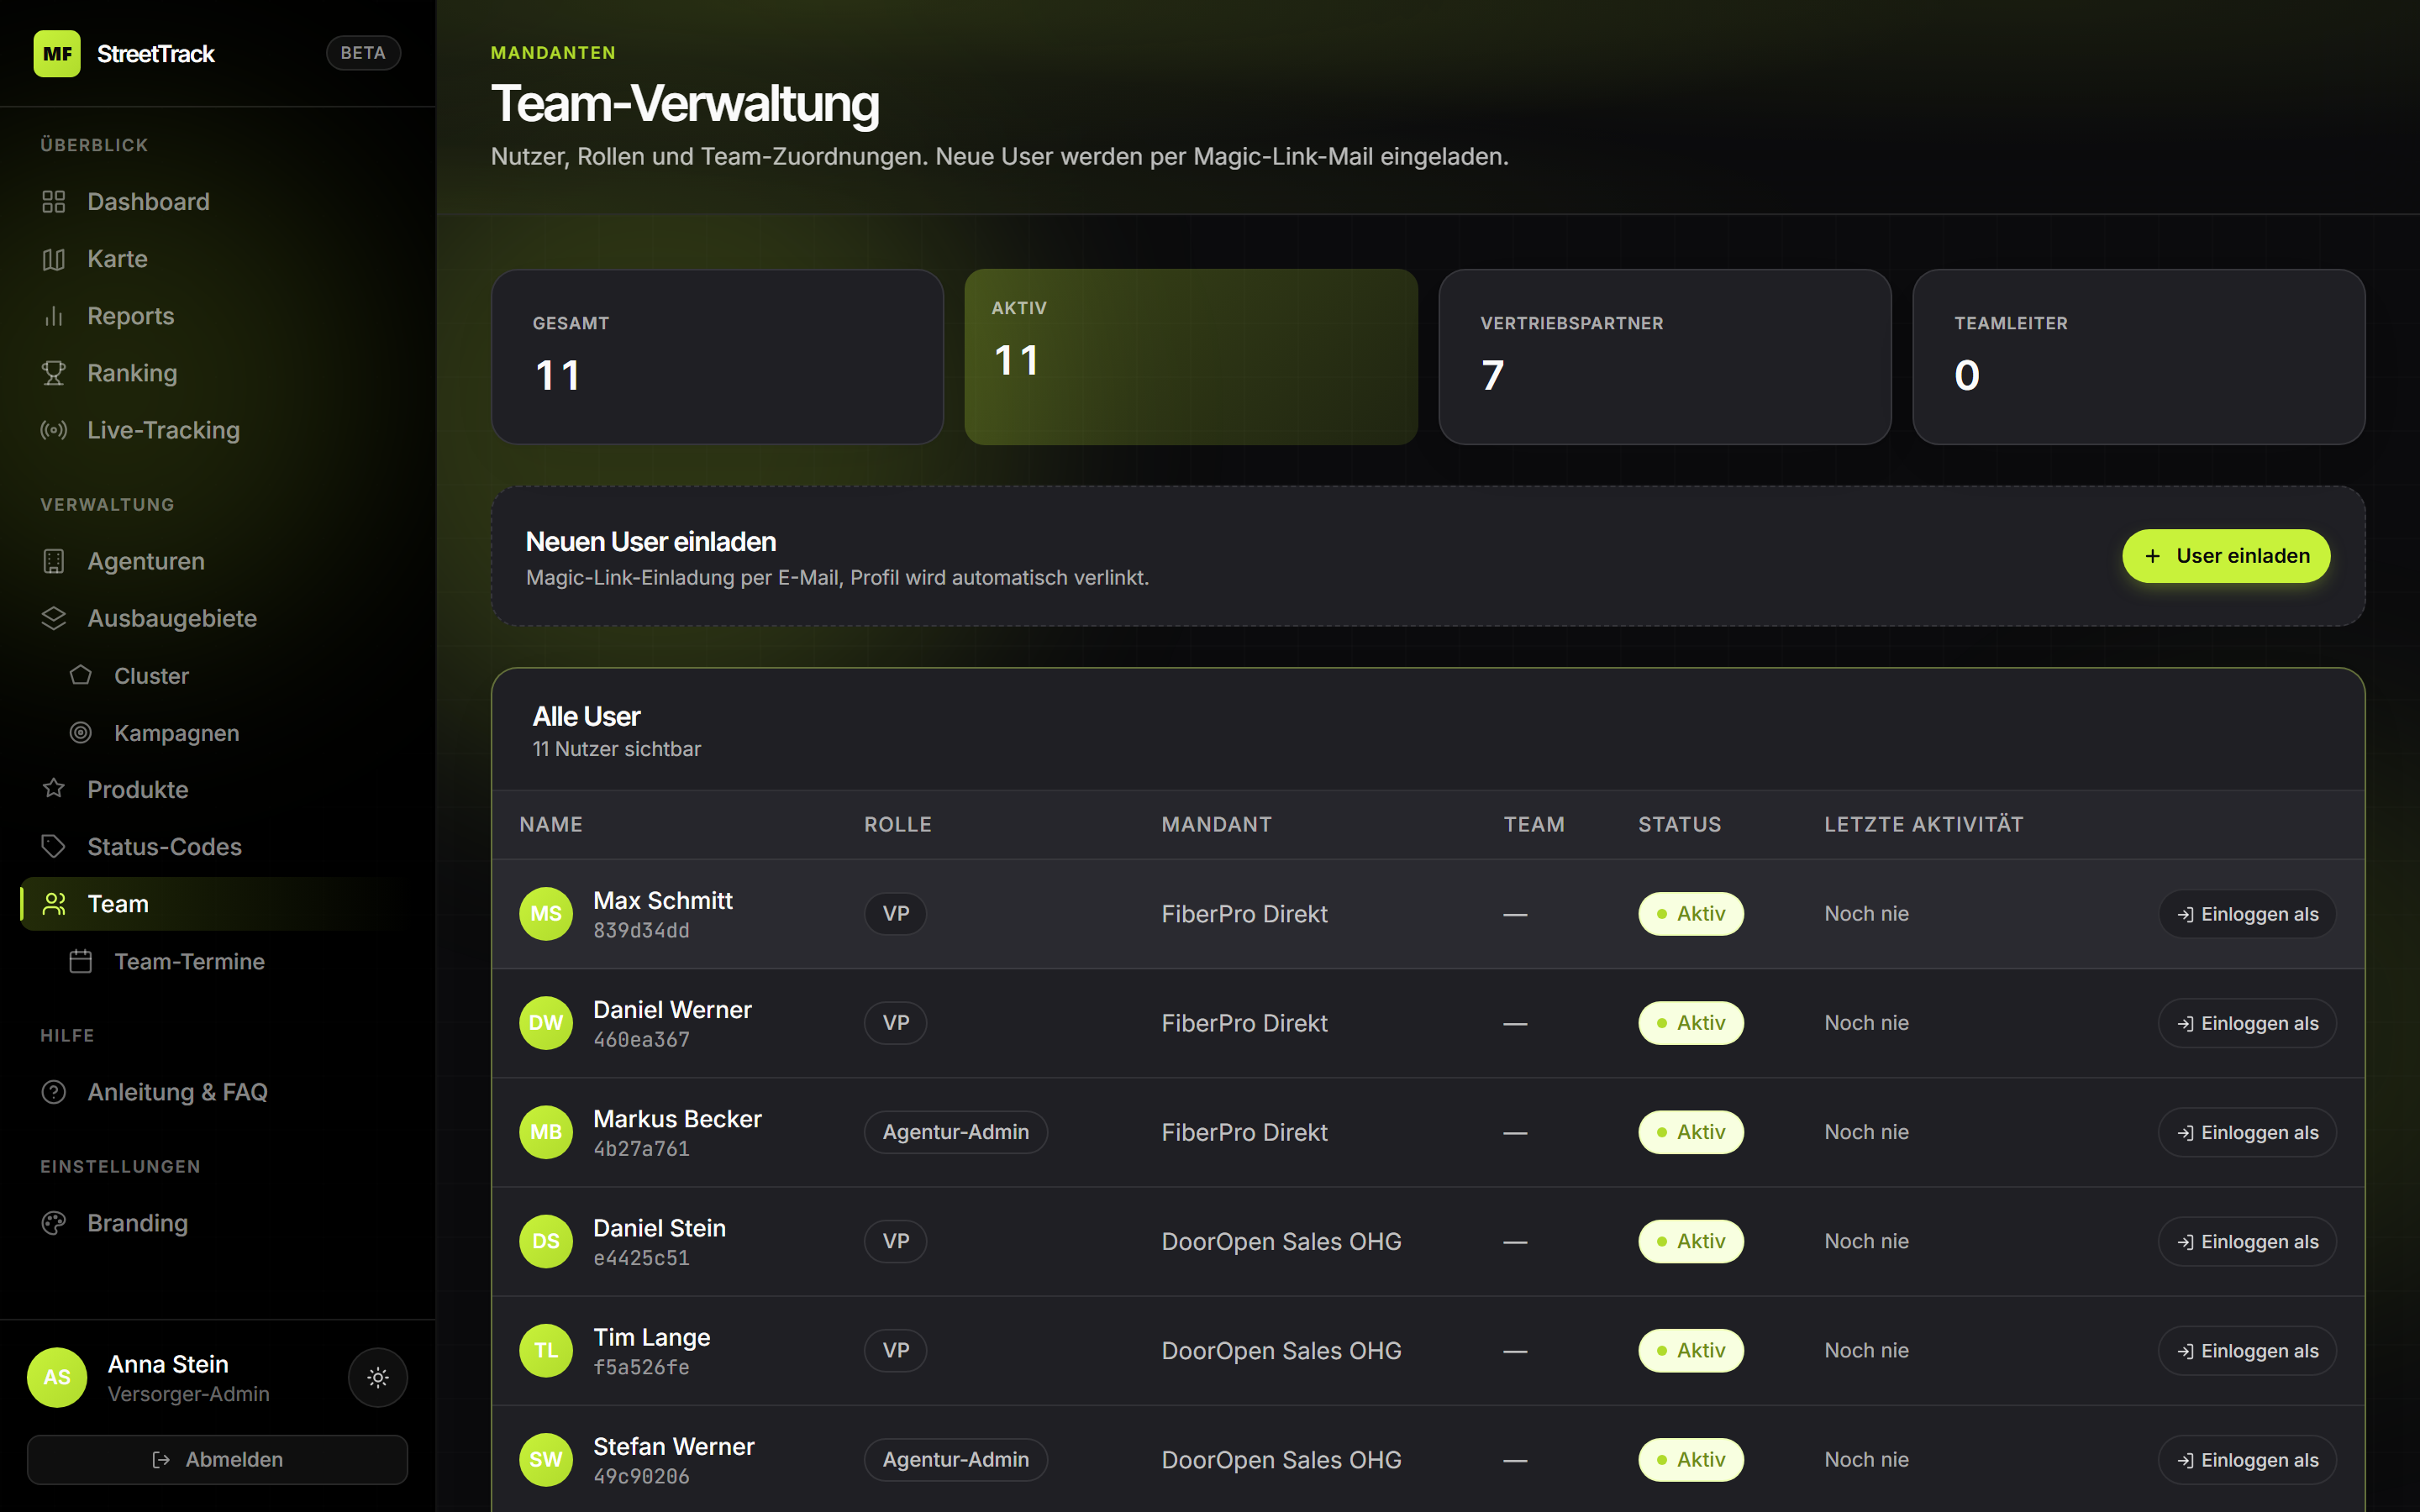
Task: Click the Team-Termine calendar icon
Action: click(81, 961)
